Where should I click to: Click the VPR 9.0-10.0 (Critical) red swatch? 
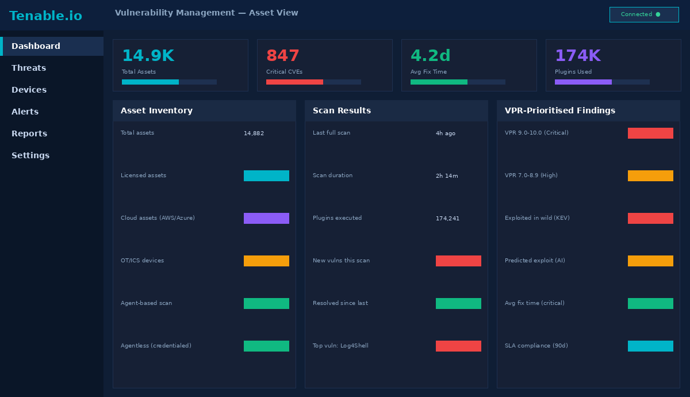(650, 133)
